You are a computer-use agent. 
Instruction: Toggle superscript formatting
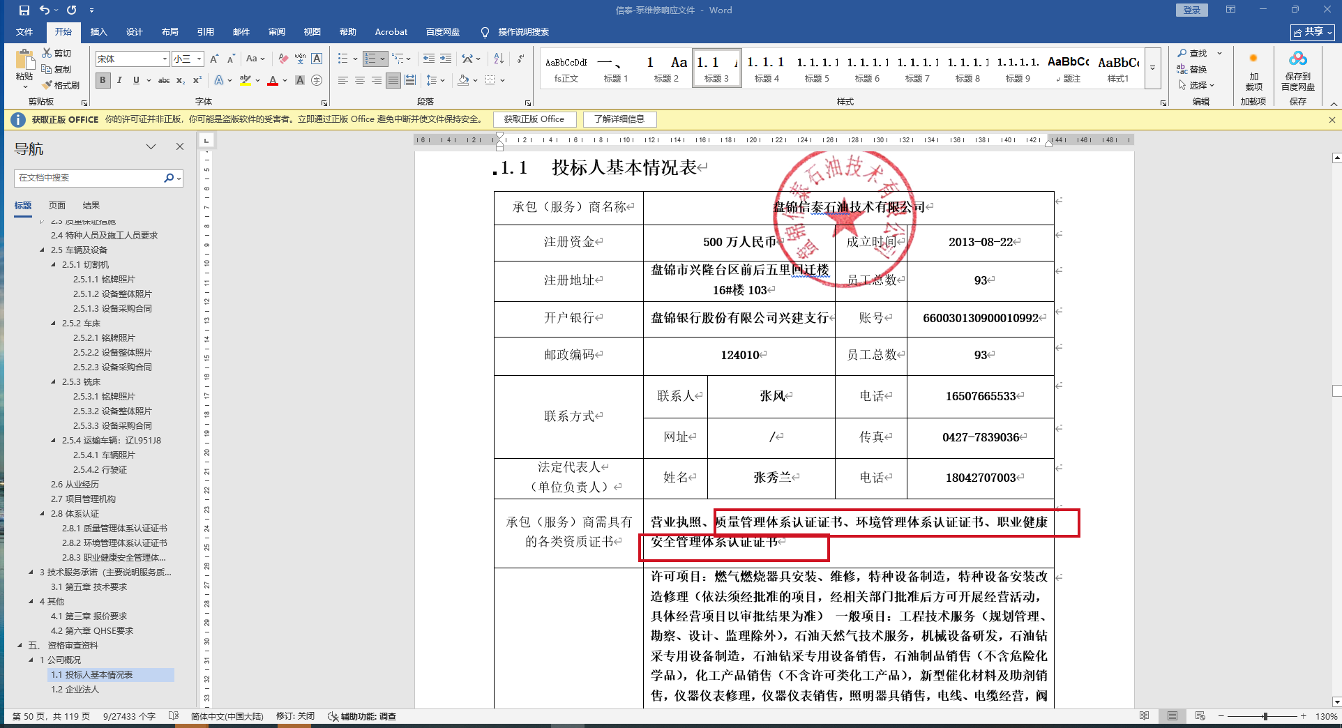[x=197, y=80]
